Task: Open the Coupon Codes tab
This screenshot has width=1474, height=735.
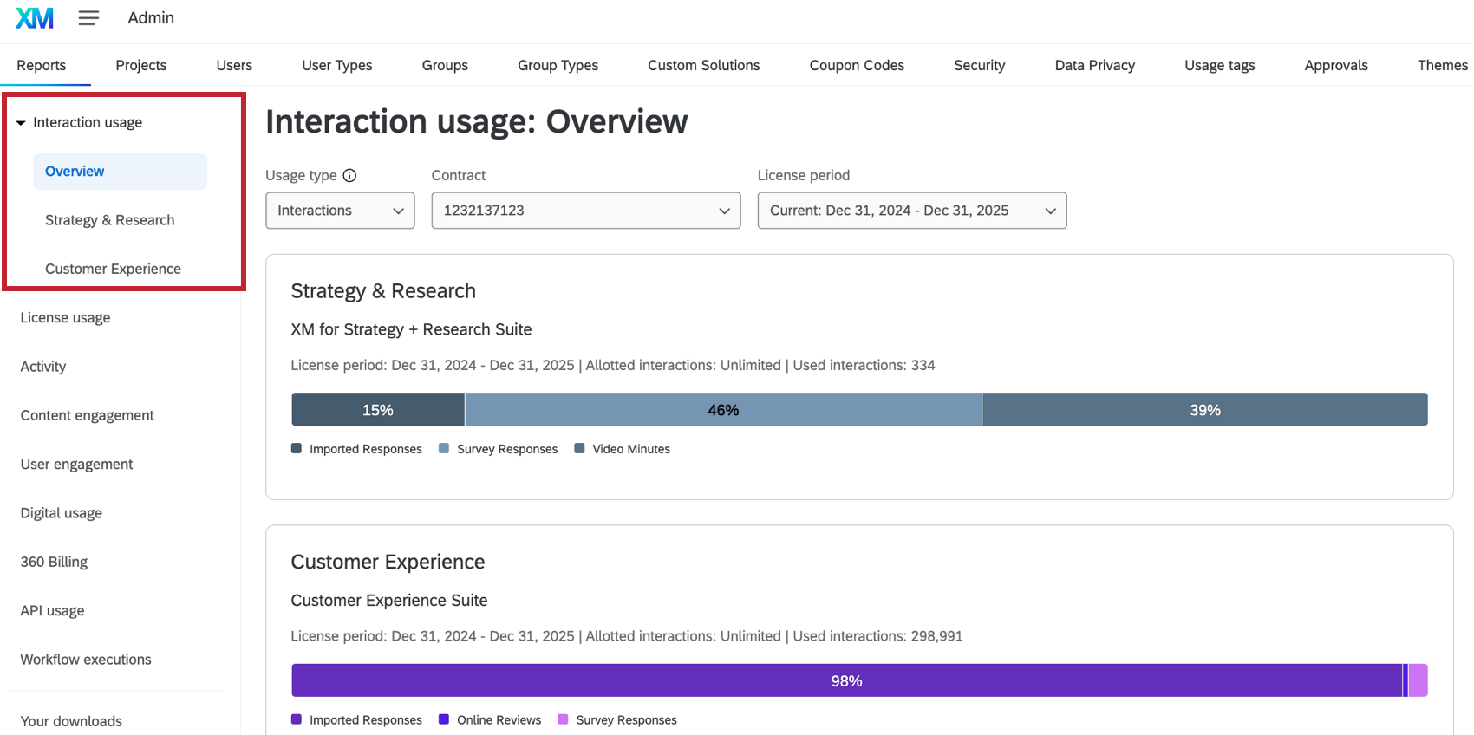Action: (856, 65)
